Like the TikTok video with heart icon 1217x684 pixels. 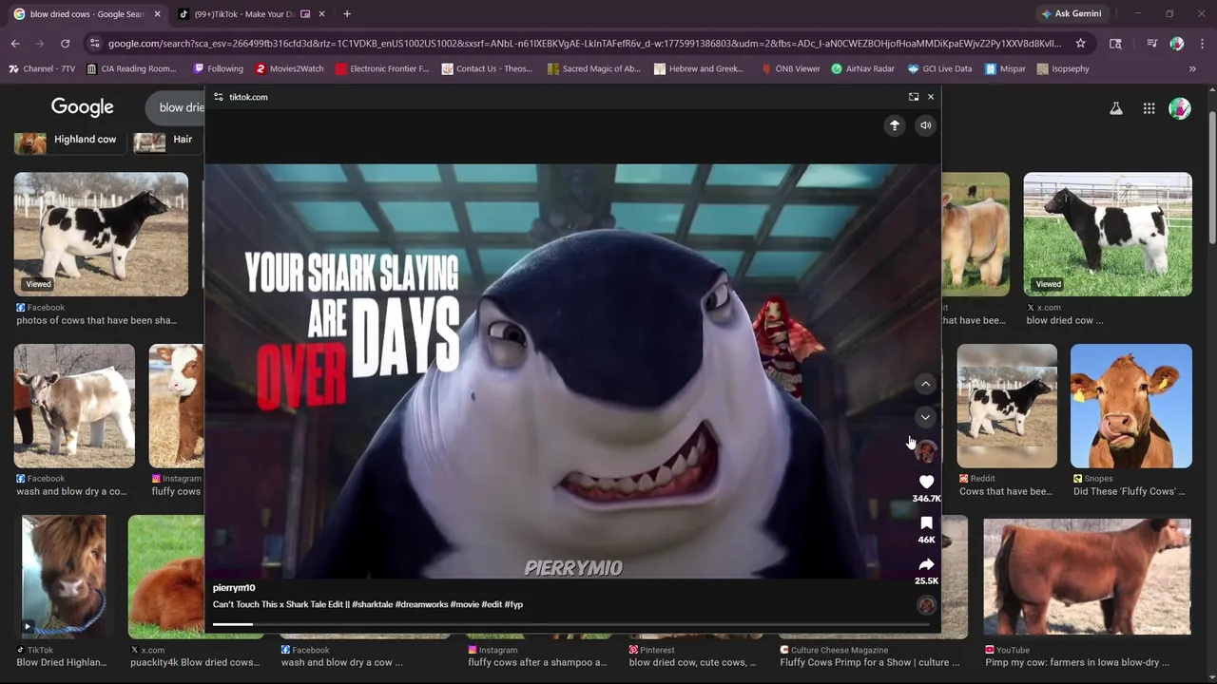(927, 483)
